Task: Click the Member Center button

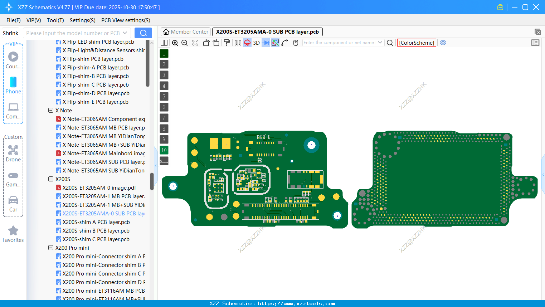Action: click(185, 31)
